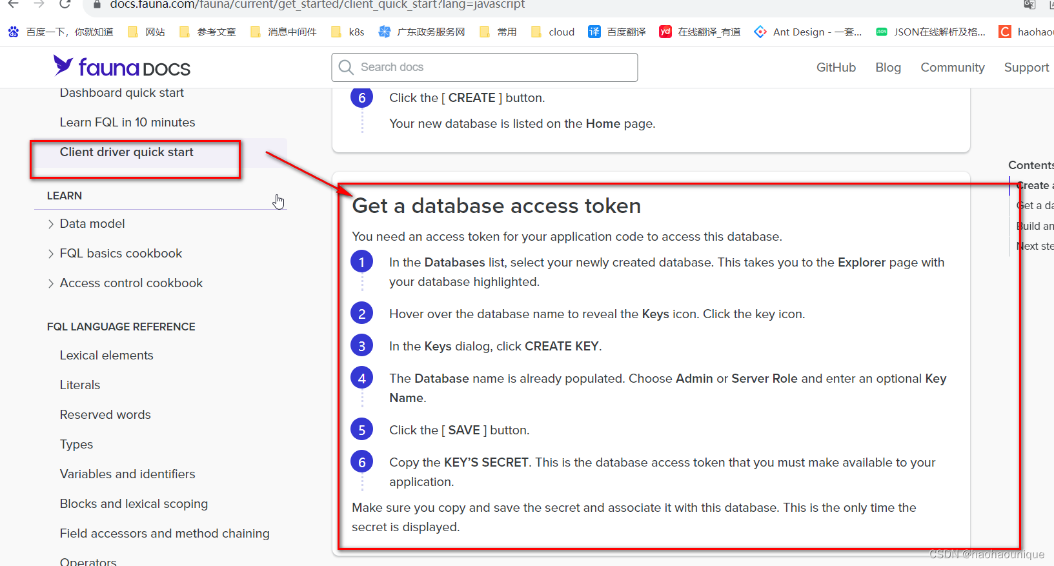The image size is (1054, 566).
Task: Open Blocks and lexical scoping page
Action: [134, 503]
